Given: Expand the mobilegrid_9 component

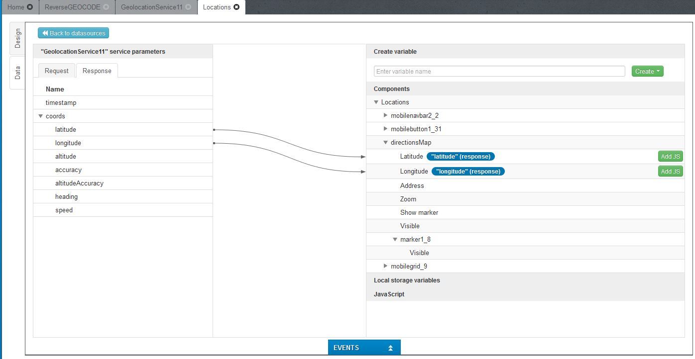Looking at the screenshot, I should (385, 266).
